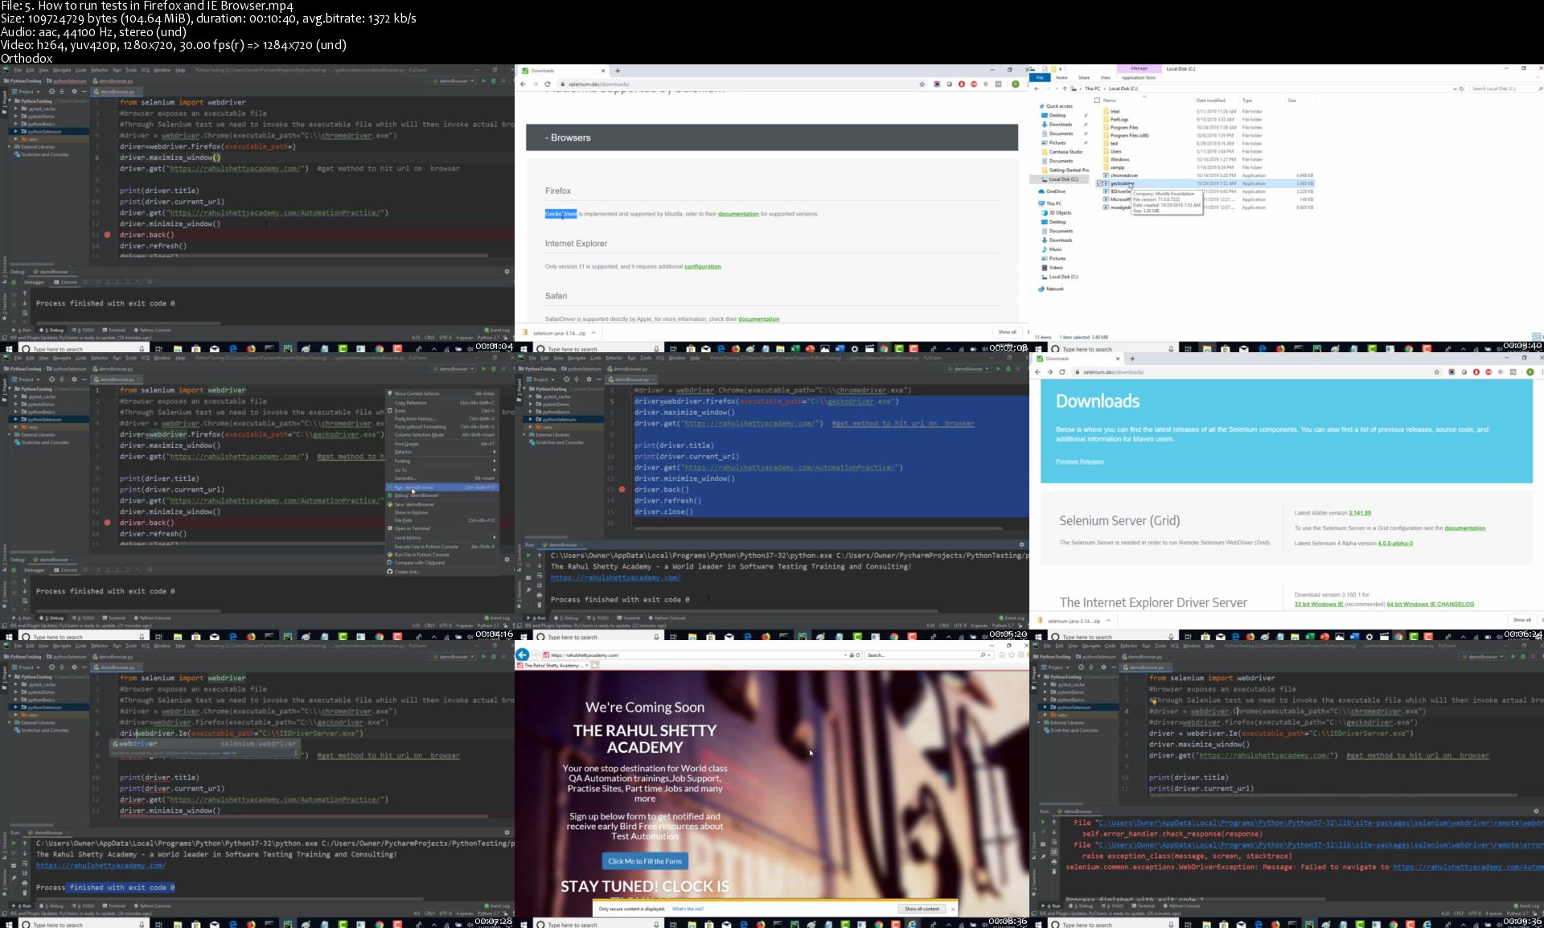Screen dimensions: 1544x928
Task: Click the File Explorer up-folder arrow in the 00:03:40 frame
Action: 1065,88
